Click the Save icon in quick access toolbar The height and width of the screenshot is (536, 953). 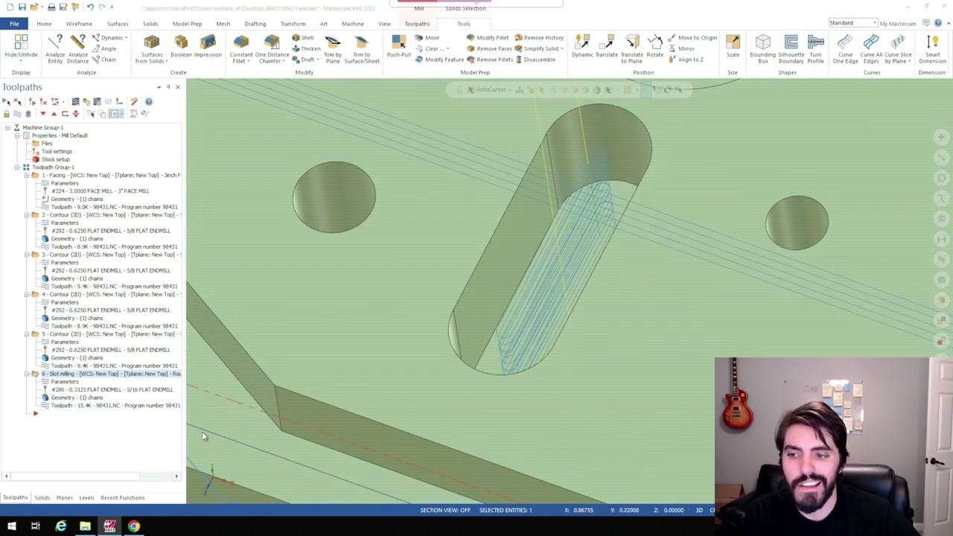22,7
